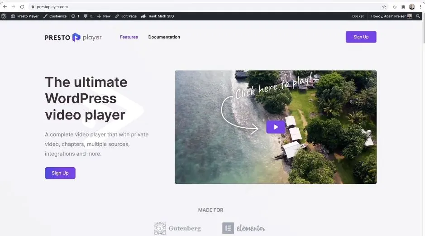This screenshot has height=236, width=425.
Task: Open Presto Player site menu in admin bar
Action: point(24,16)
